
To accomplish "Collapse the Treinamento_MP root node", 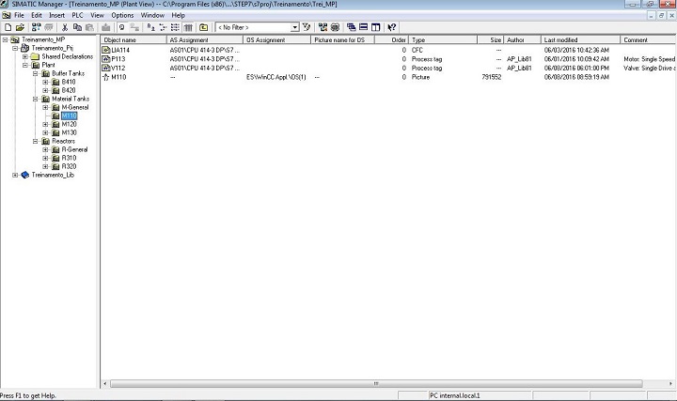I will point(6,39).
